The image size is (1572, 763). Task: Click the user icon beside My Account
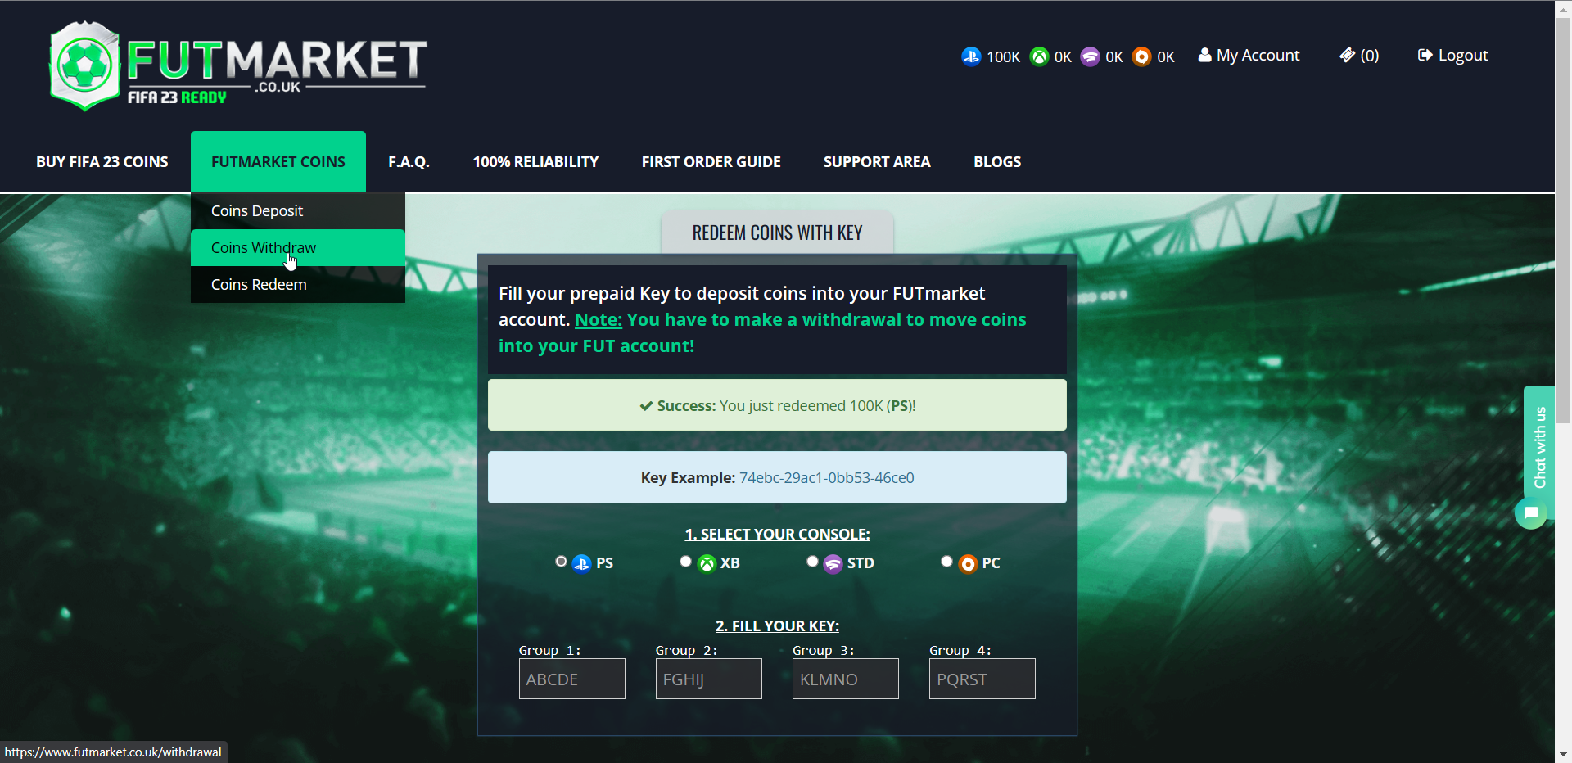tap(1204, 55)
